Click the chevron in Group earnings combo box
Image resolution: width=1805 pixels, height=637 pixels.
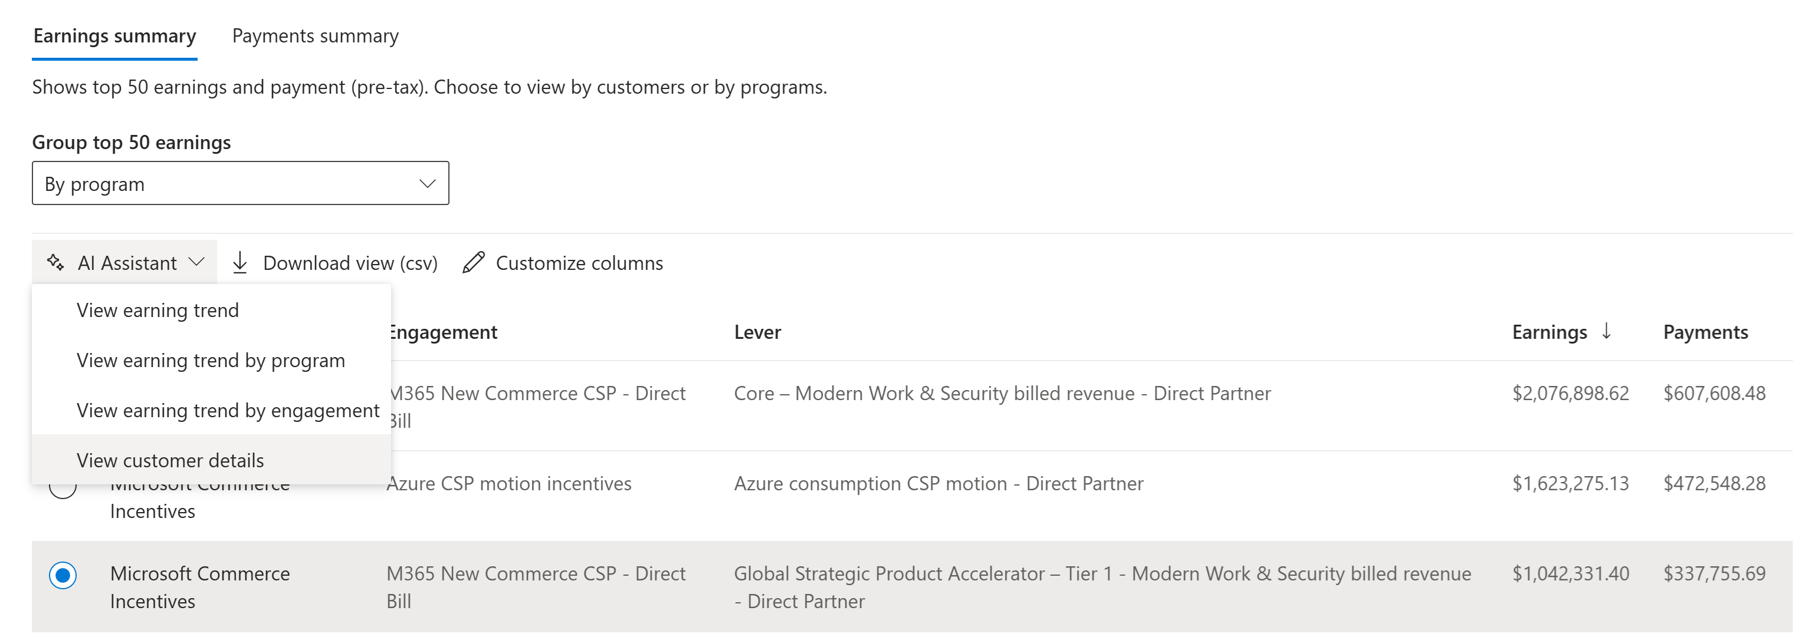426,183
